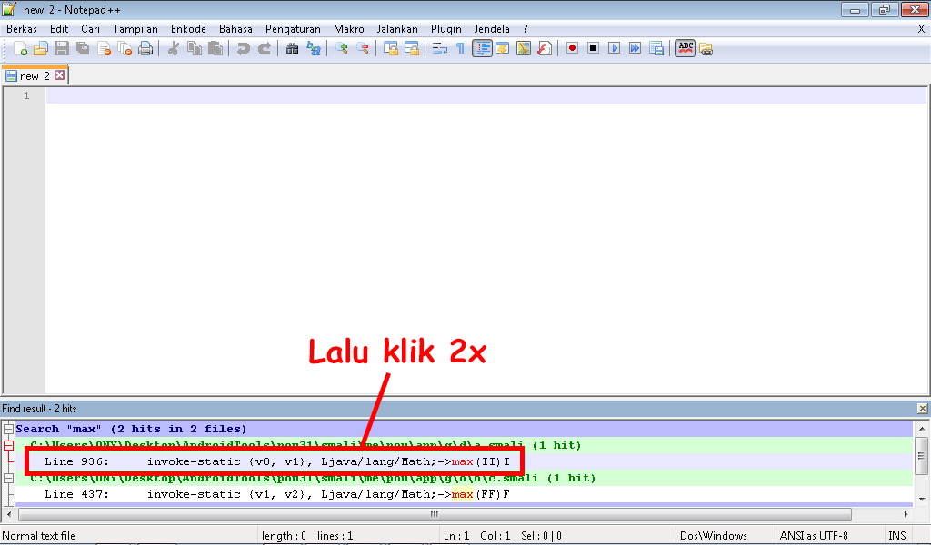The image size is (931, 545).
Task: Click the Paste clipboard icon
Action: (x=215, y=49)
